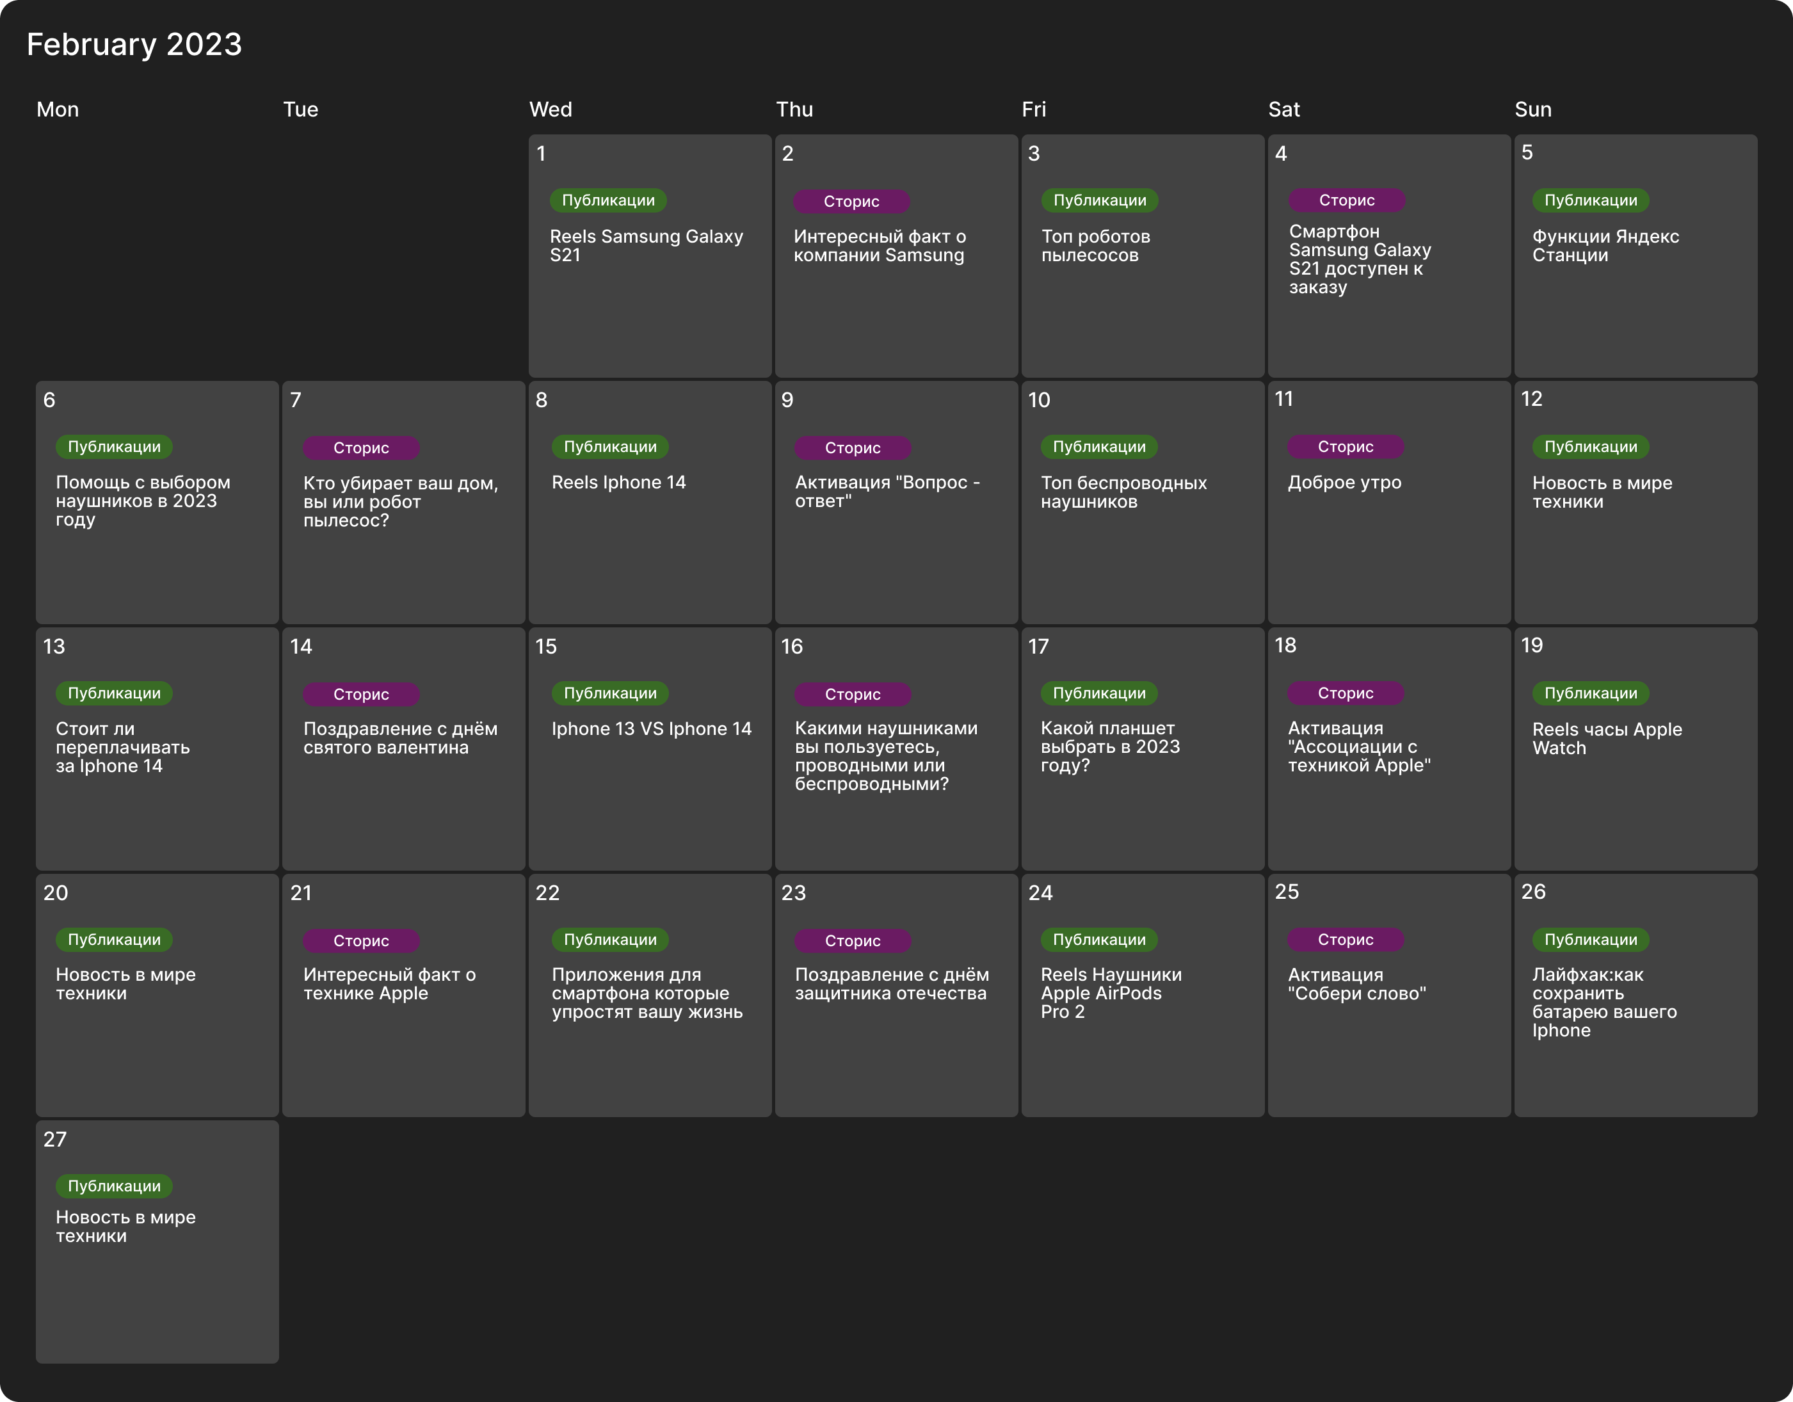
Task: Open the Кто убирает ваш дом entry
Action: 401,501
